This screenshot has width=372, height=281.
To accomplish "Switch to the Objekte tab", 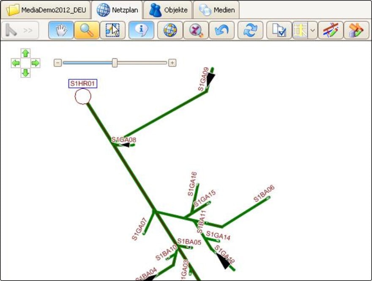I will [168, 10].
